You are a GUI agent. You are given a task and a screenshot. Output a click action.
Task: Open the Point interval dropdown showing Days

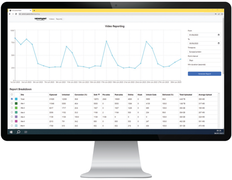coord(205,60)
